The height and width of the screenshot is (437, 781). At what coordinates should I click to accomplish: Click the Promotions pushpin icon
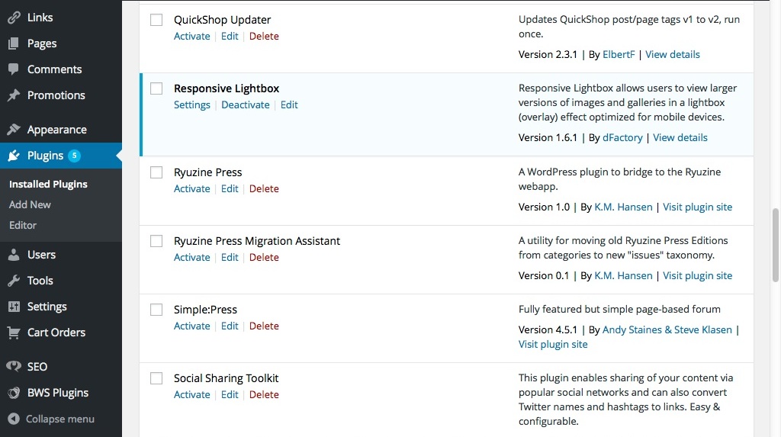point(14,95)
